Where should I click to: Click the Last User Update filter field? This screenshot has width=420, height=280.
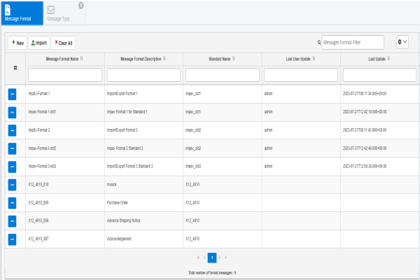(x=302, y=74)
